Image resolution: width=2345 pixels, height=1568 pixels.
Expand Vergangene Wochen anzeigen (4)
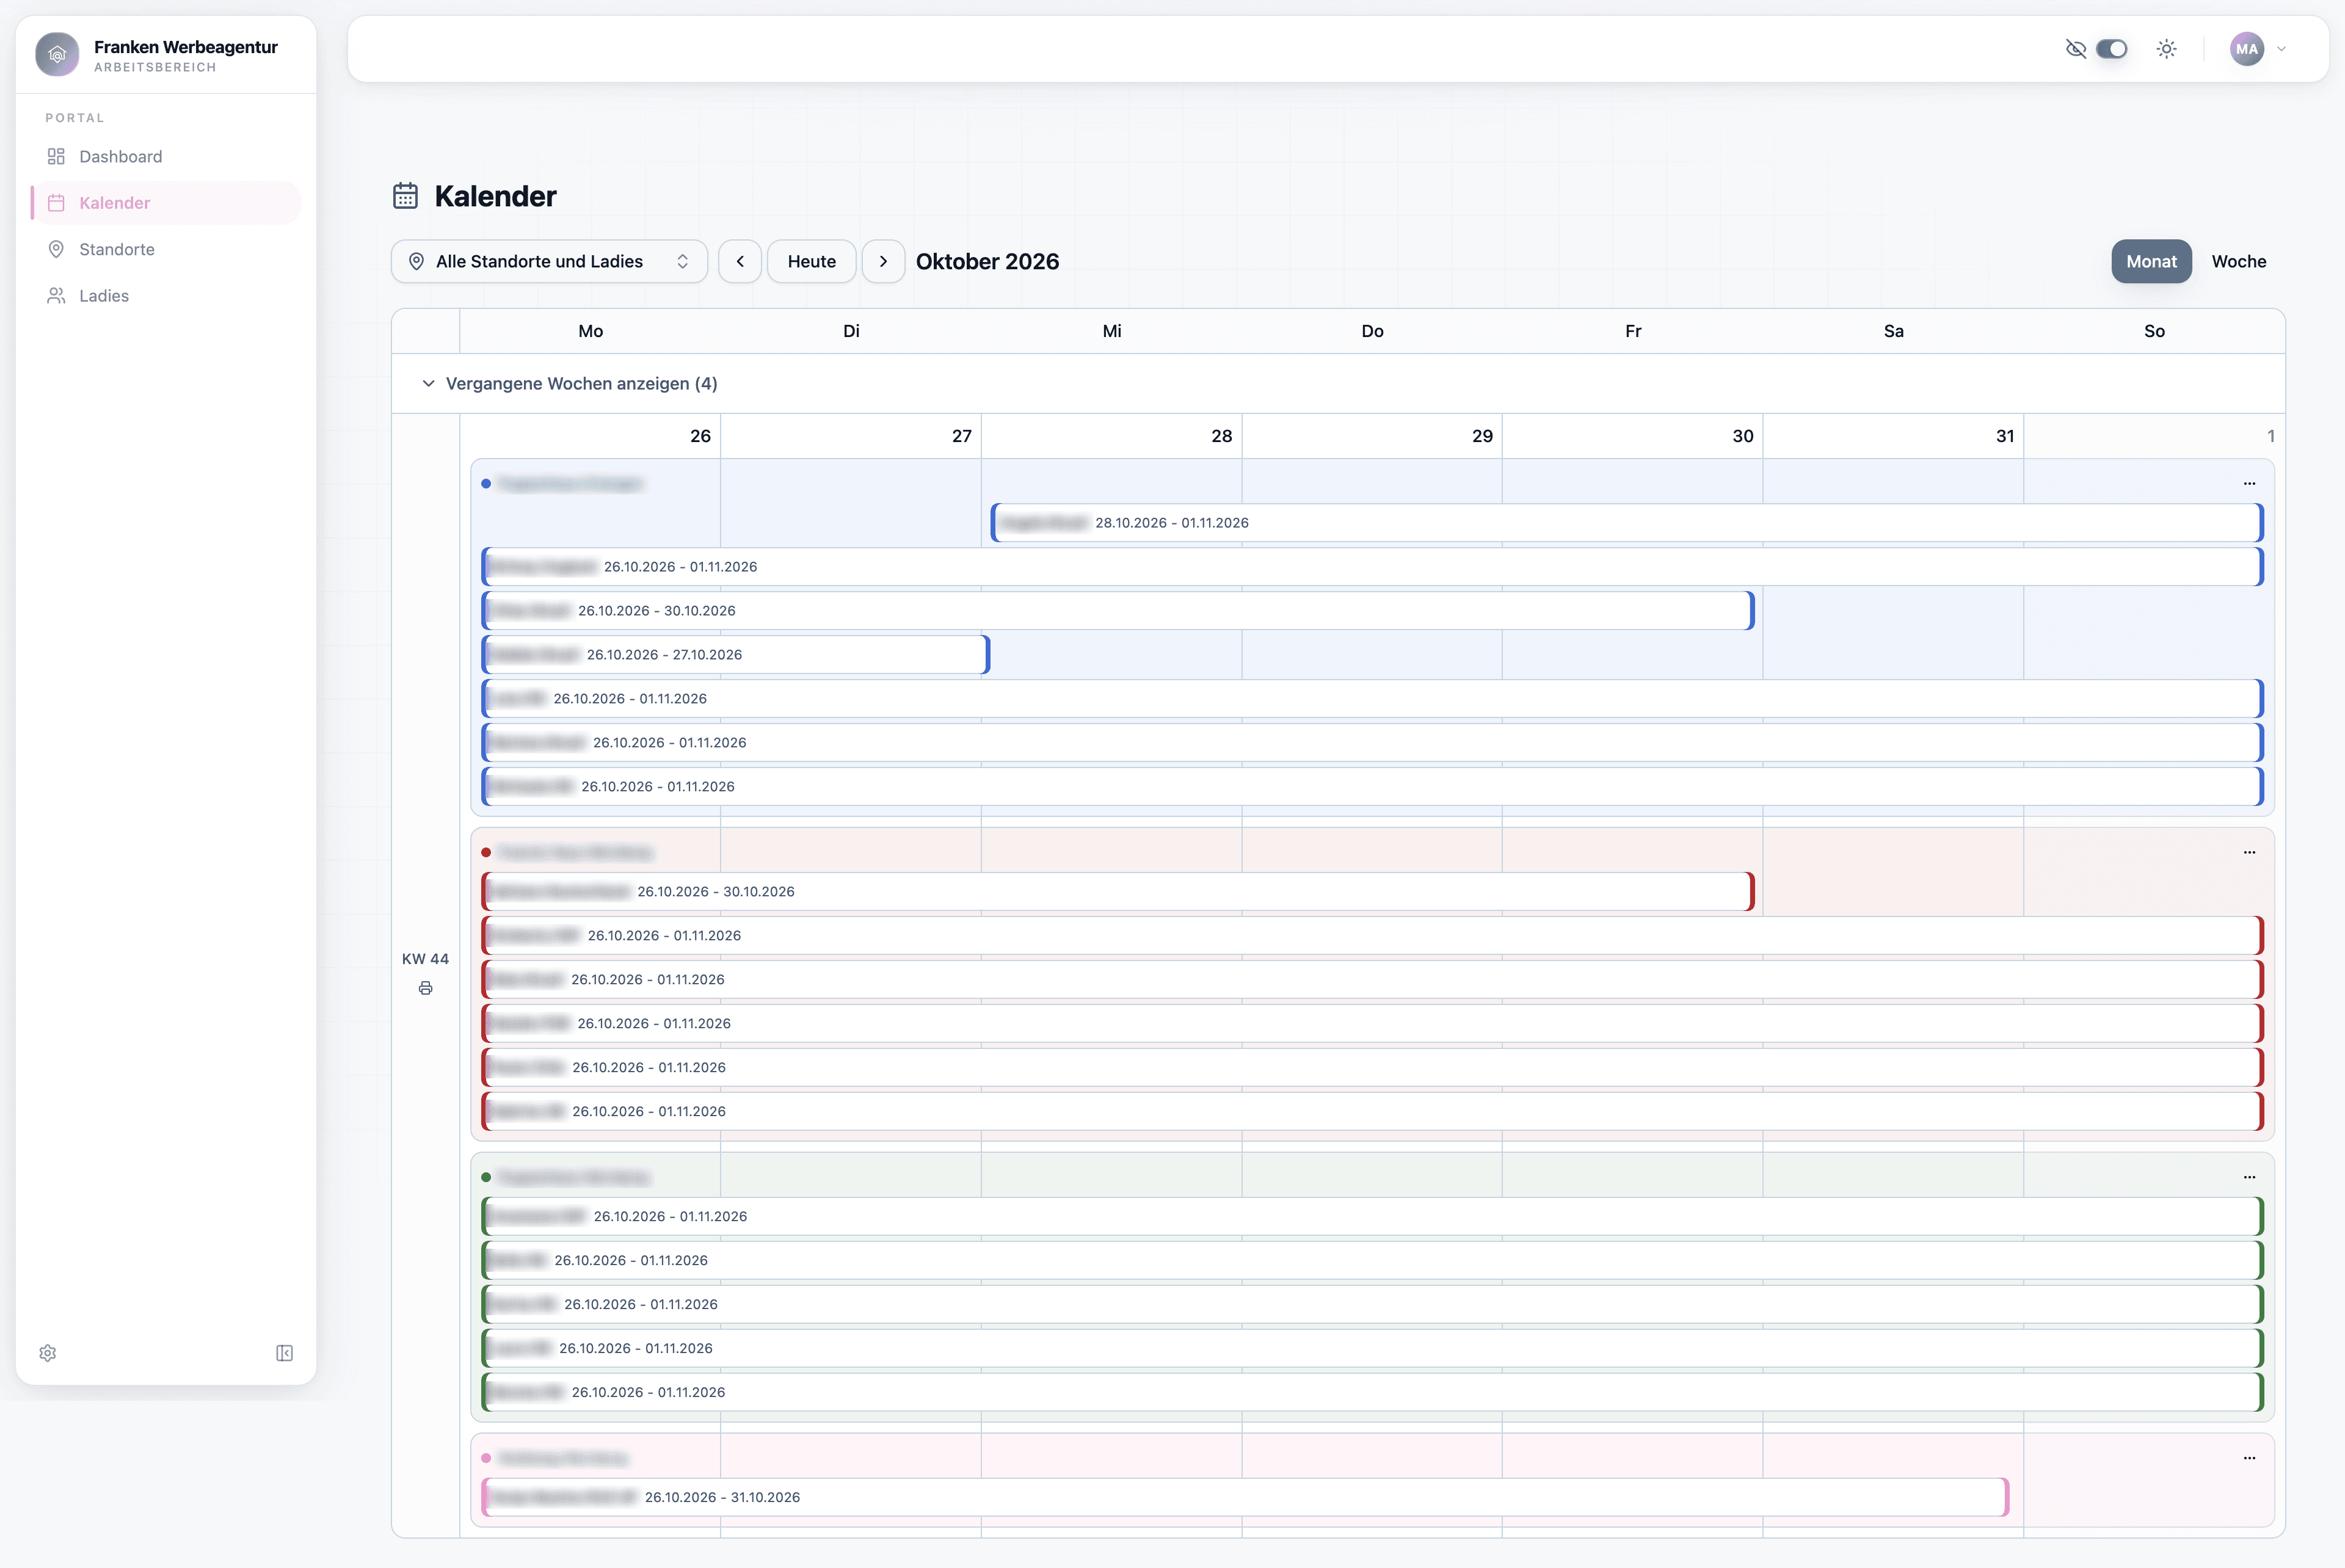569,383
